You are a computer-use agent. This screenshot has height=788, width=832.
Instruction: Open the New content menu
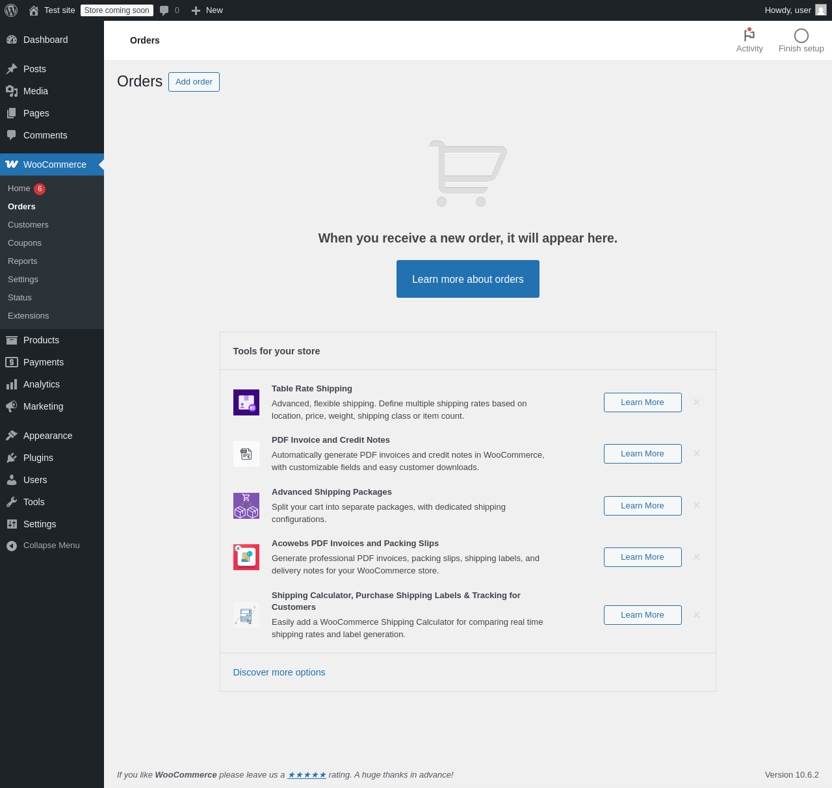(x=207, y=10)
